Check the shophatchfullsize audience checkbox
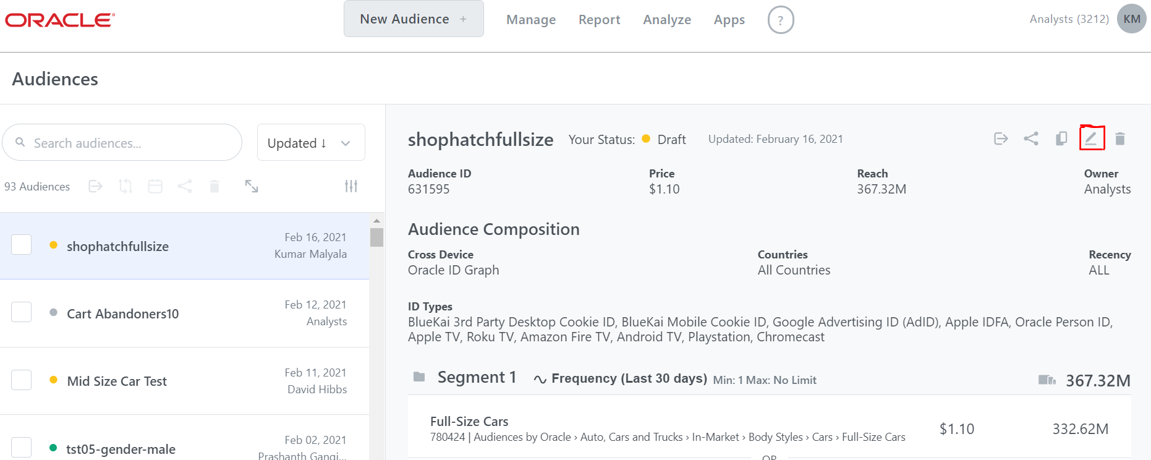The width and height of the screenshot is (1151, 460). (22, 245)
